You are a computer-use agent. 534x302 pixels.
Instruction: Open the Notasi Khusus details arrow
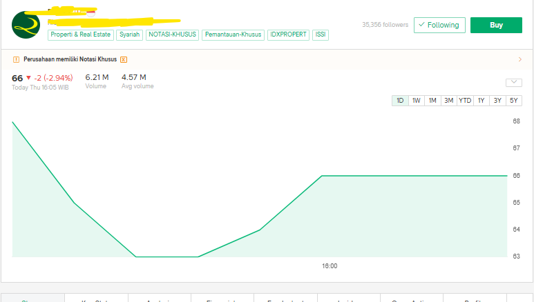tap(520, 59)
